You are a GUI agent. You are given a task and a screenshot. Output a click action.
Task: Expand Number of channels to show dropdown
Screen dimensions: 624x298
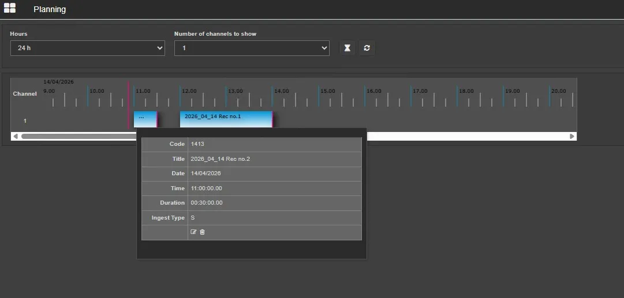coord(252,48)
